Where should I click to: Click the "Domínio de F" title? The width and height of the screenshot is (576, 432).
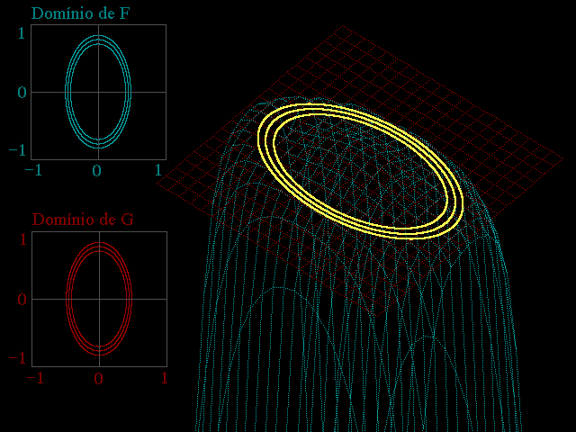(80, 13)
